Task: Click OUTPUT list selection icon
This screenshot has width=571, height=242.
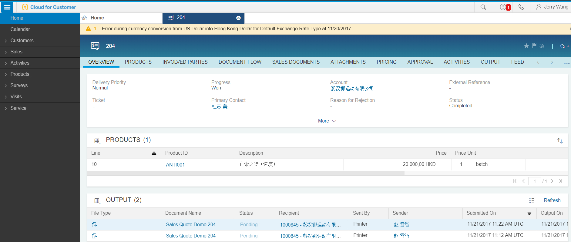Action: [x=532, y=200]
